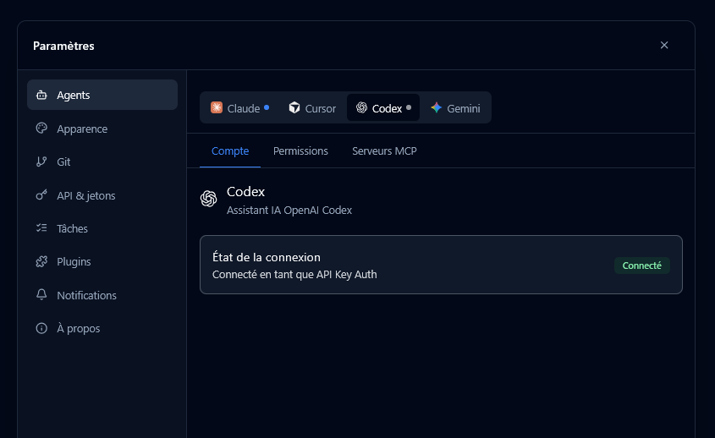715x438 pixels.
Task: Click the État de la connexion heading
Action: [x=267, y=258]
